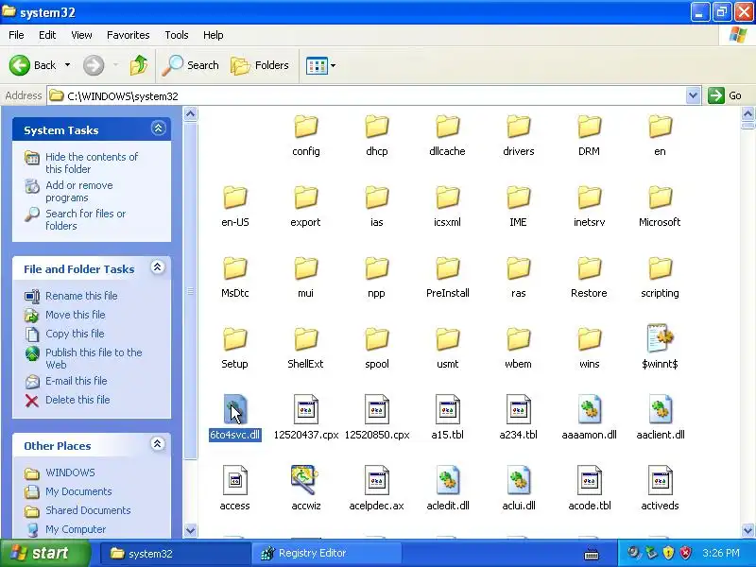The width and height of the screenshot is (756, 567).
Task: Open Shared Documents in Other Places
Action: [88, 510]
